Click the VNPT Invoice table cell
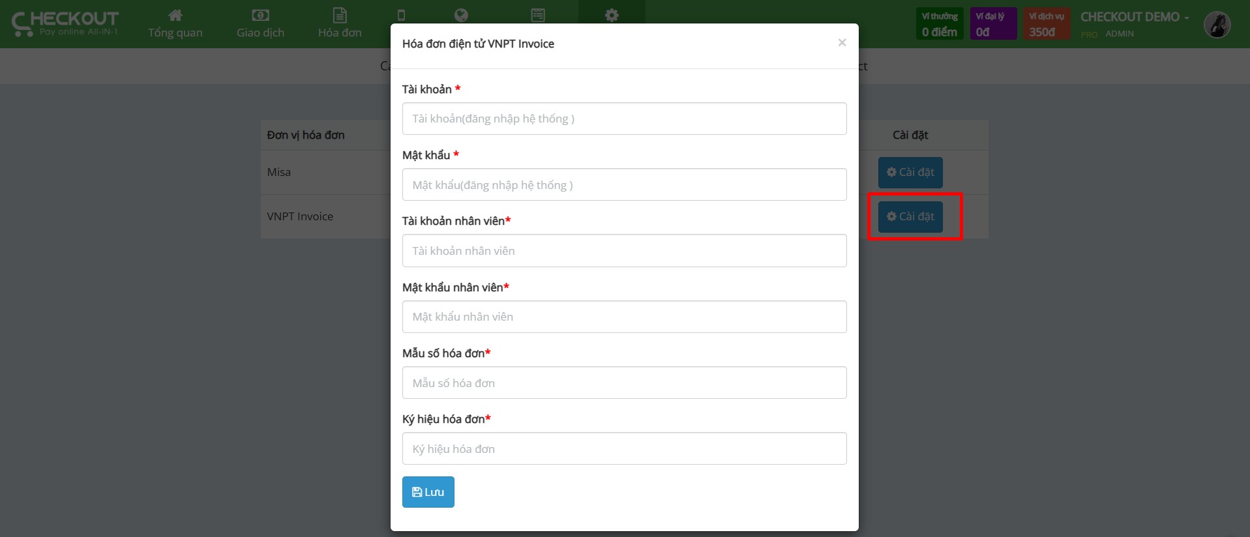The height and width of the screenshot is (537, 1250). tap(300, 216)
